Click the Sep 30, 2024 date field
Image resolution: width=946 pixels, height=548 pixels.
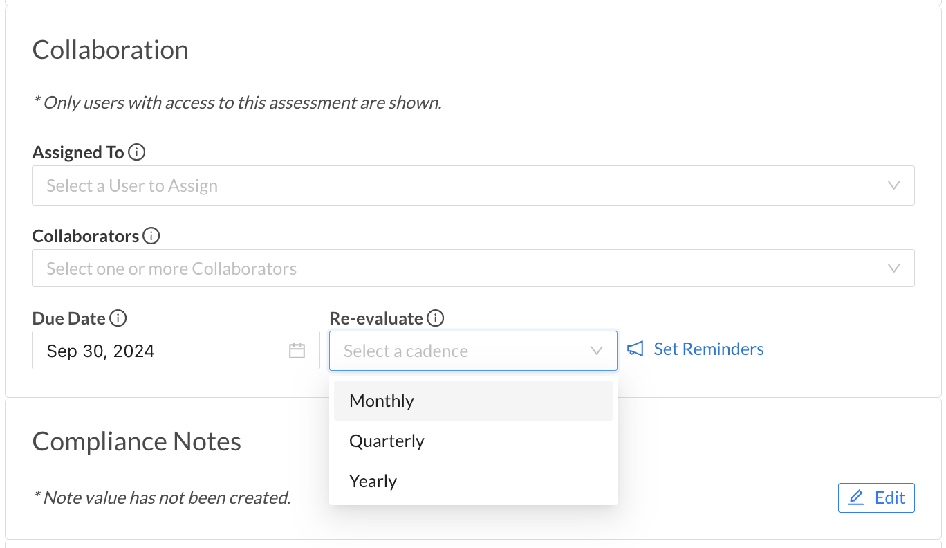click(x=159, y=351)
